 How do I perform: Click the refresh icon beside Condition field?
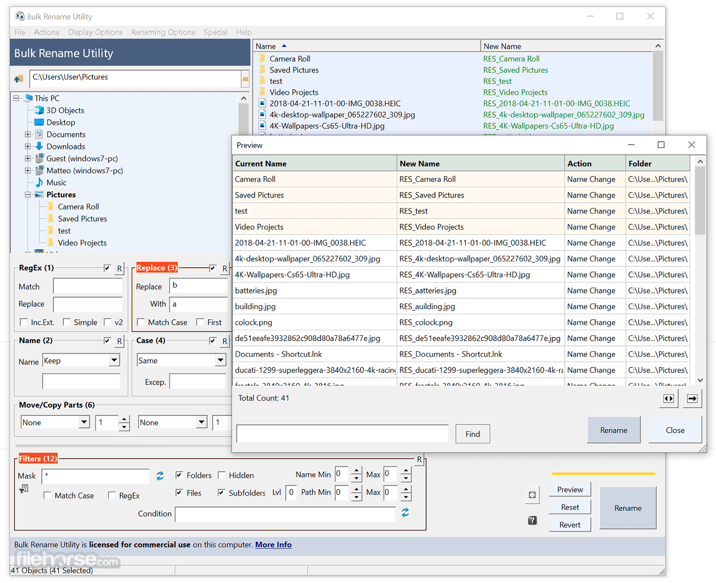click(405, 512)
